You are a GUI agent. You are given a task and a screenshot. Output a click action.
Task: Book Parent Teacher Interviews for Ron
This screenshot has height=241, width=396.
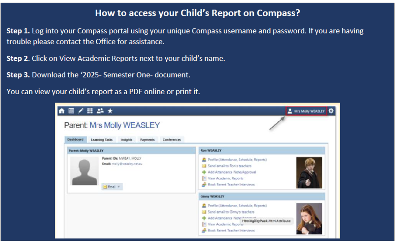(231, 185)
